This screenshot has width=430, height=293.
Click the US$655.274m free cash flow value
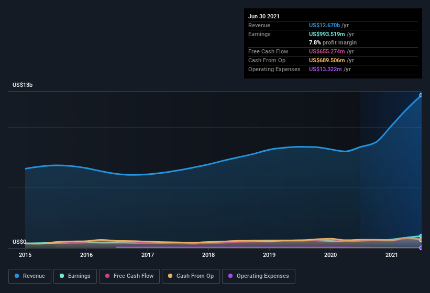327,51
